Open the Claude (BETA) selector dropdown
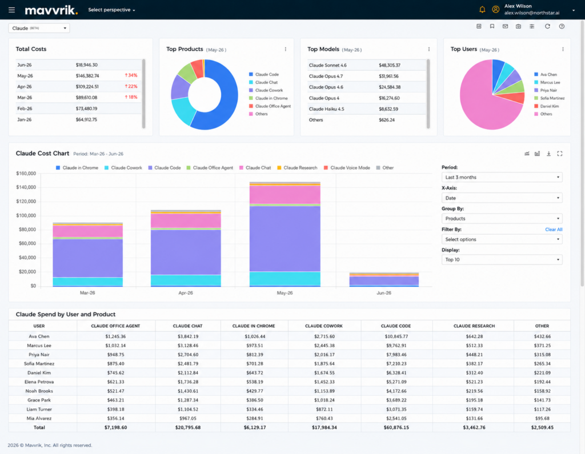The height and width of the screenshot is (454, 585). pos(39,28)
